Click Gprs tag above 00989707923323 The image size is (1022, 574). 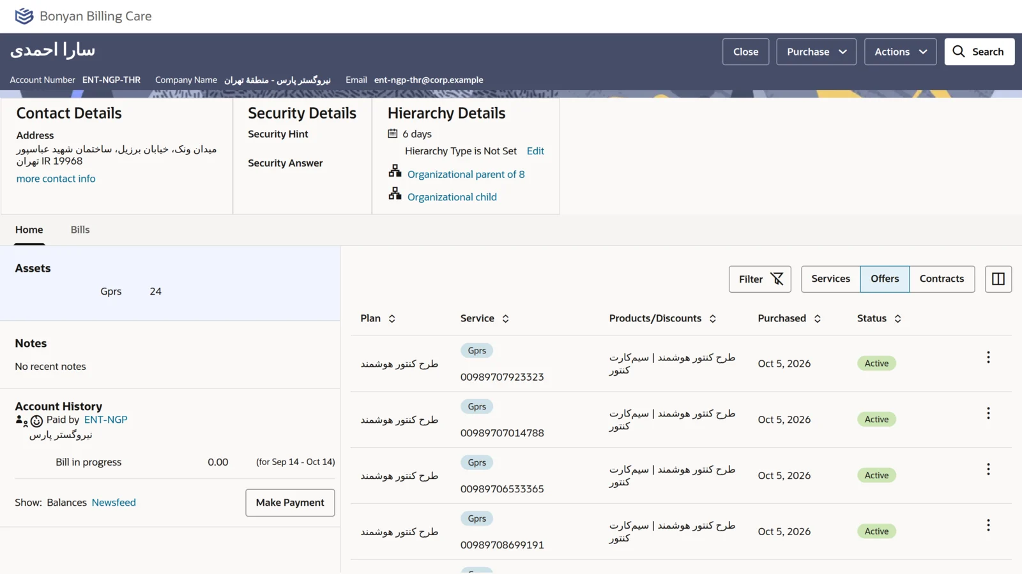[x=477, y=351]
